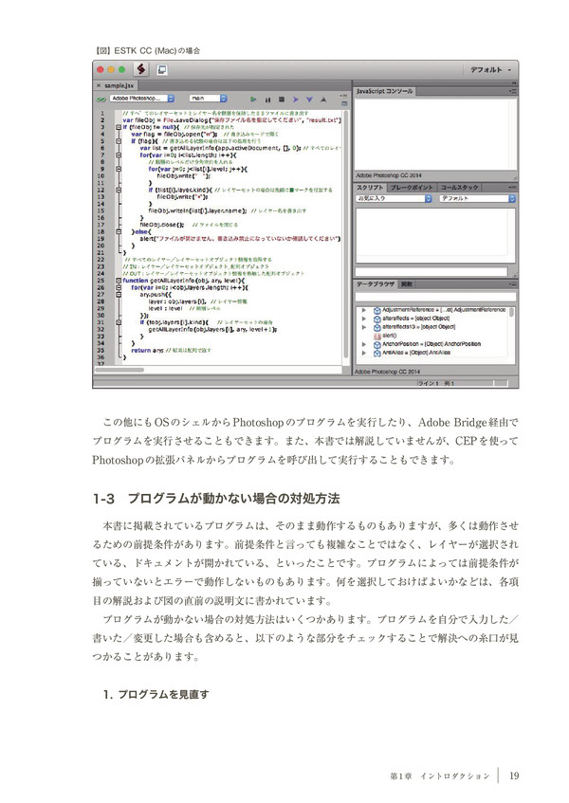Switch to the コールスタック tab
The image size is (569, 803).
[x=459, y=188]
